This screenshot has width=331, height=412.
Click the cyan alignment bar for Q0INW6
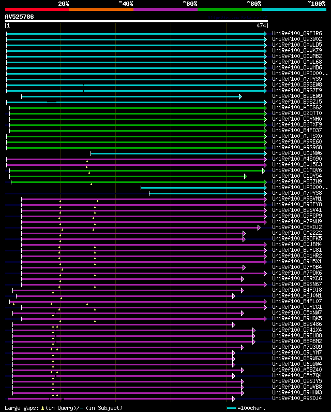177,154
